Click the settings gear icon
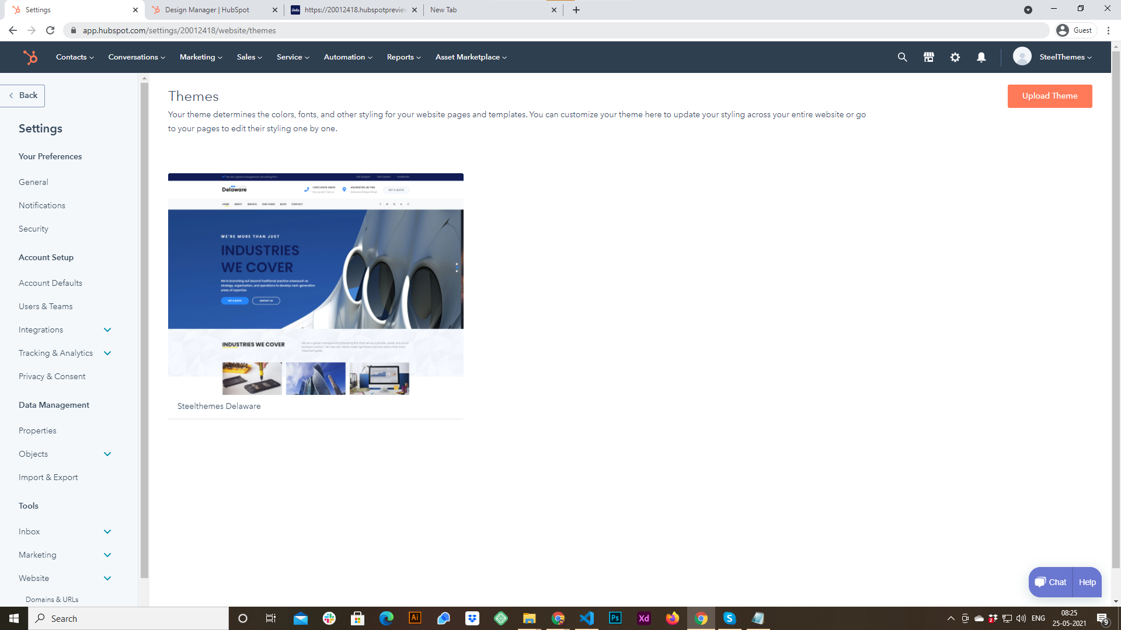Image resolution: width=1121 pixels, height=630 pixels. [x=955, y=57]
